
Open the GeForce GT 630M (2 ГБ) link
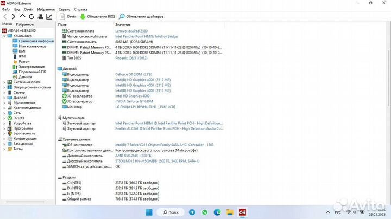(134, 74)
